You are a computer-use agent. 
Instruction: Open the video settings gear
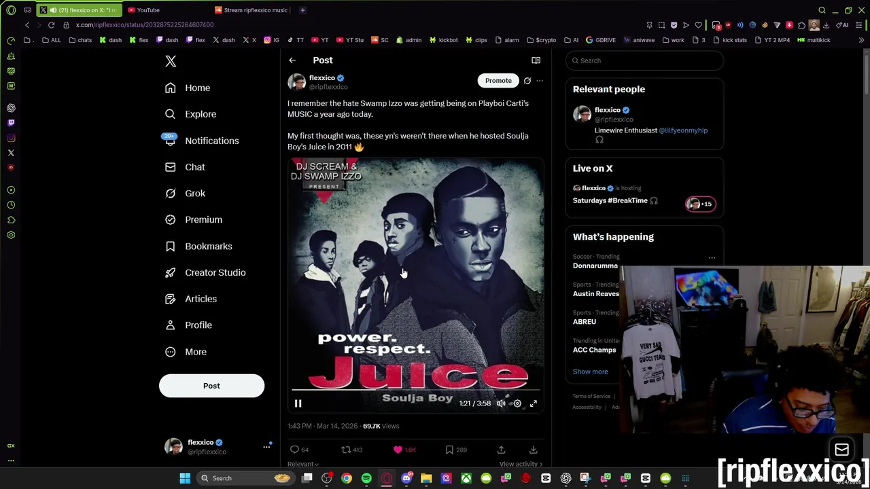[517, 403]
